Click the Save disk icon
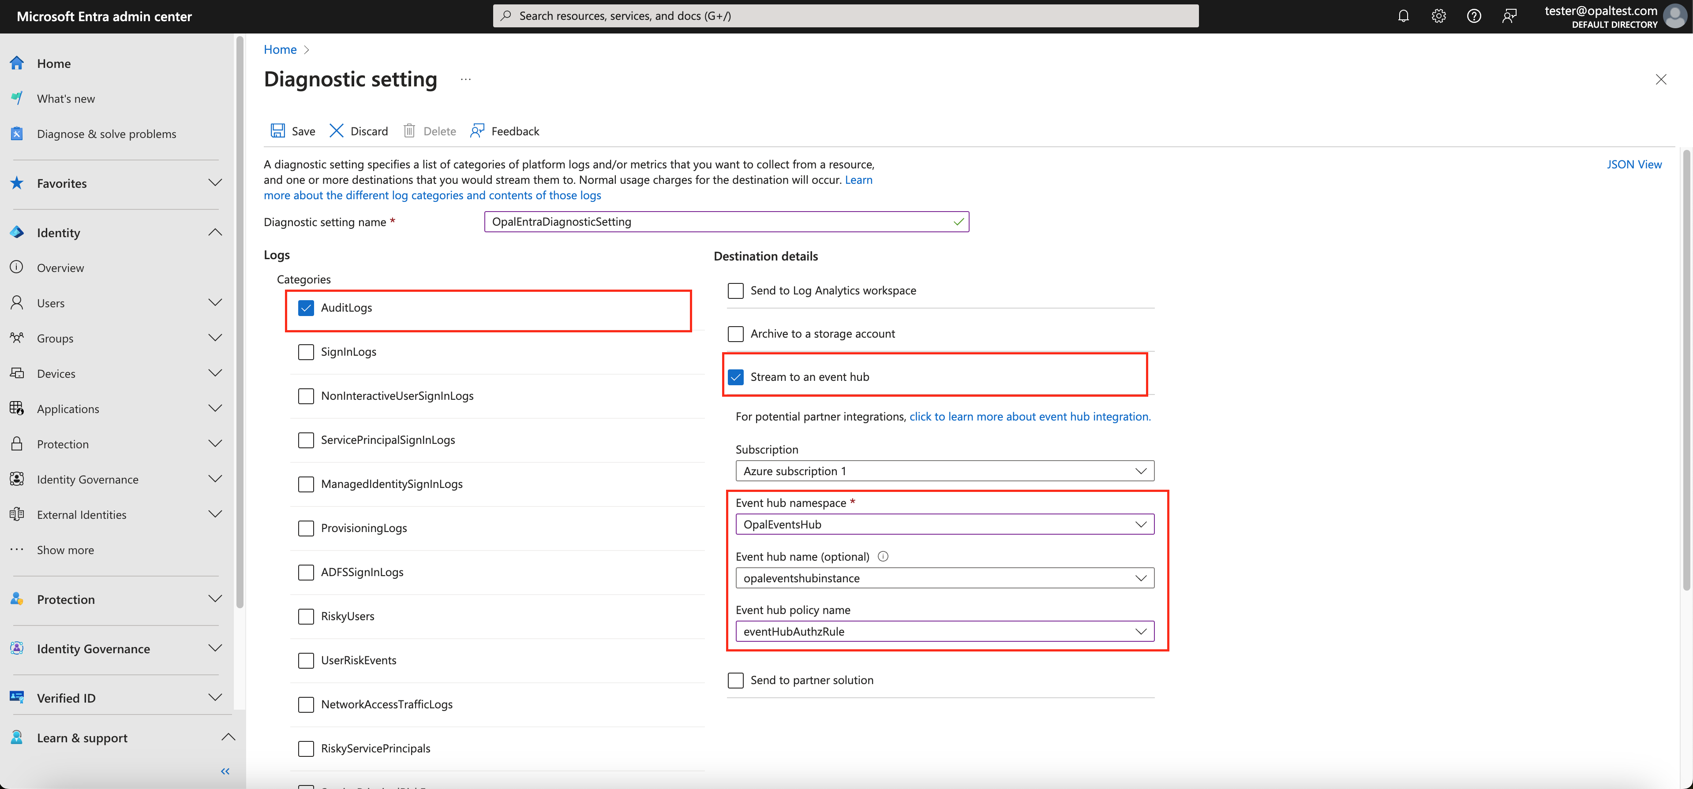Viewport: 1693px width, 789px height. point(278,131)
